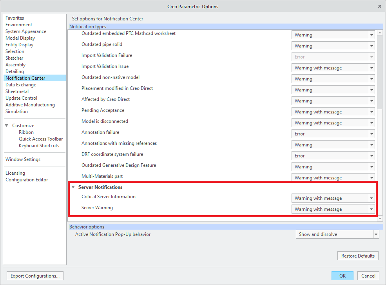Click the Behavior options section header
The image size is (386, 285).
pos(226,227)
